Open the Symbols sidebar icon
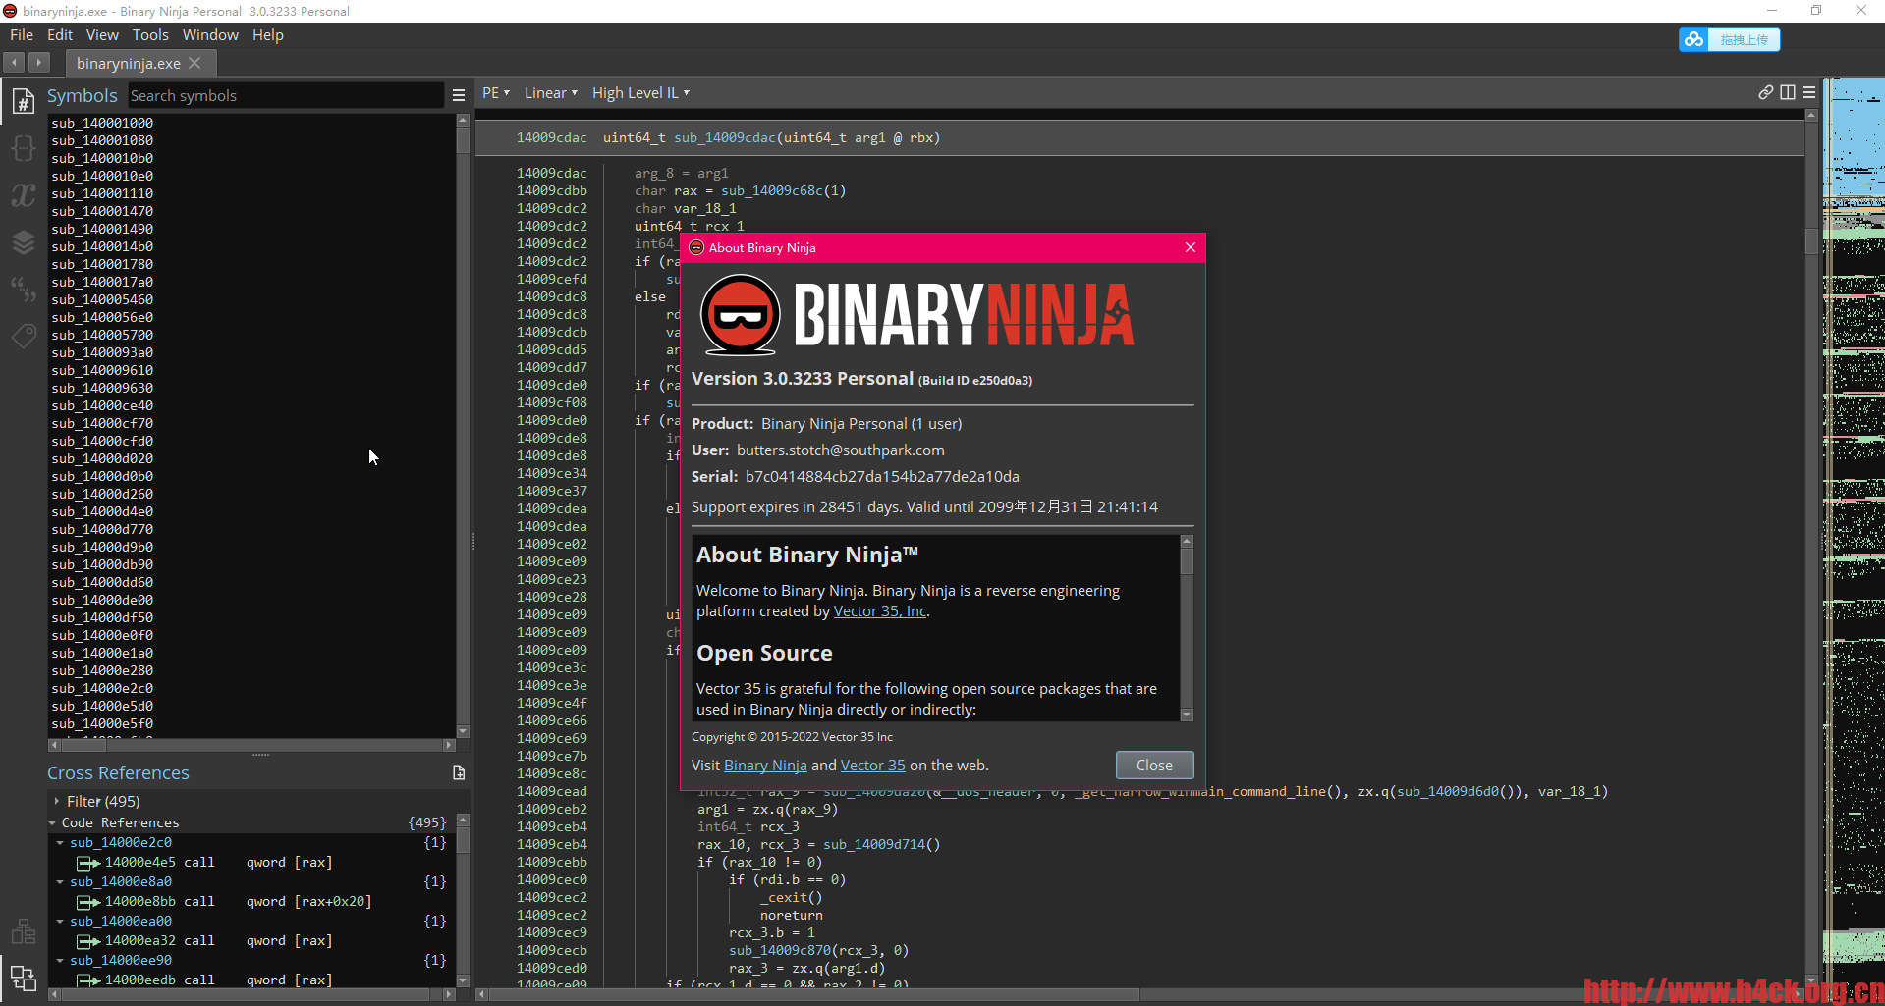 (x=23, y=101)
